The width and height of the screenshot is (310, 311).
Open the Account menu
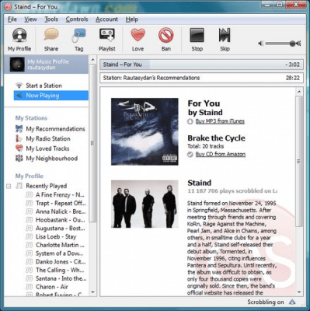pos(106,19)
